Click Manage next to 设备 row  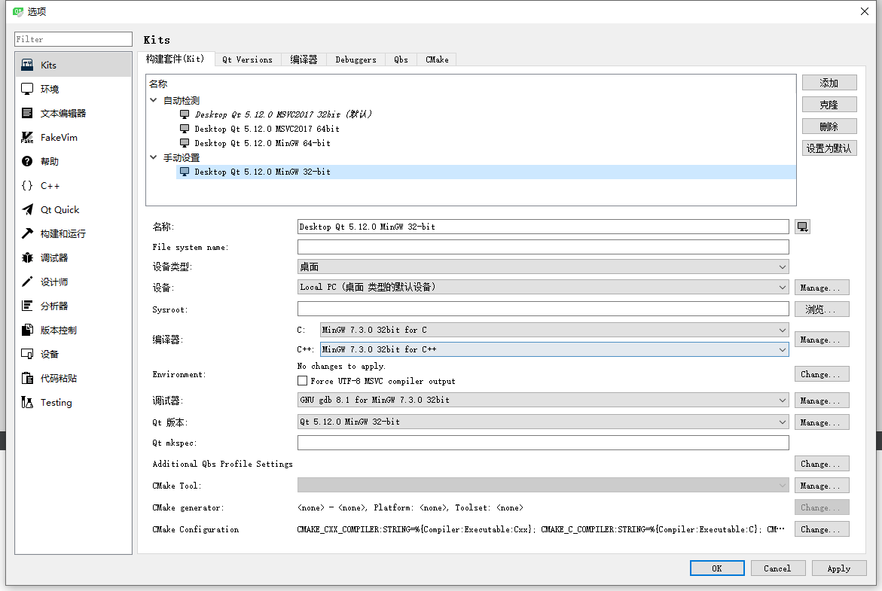[x=822, y=288]
